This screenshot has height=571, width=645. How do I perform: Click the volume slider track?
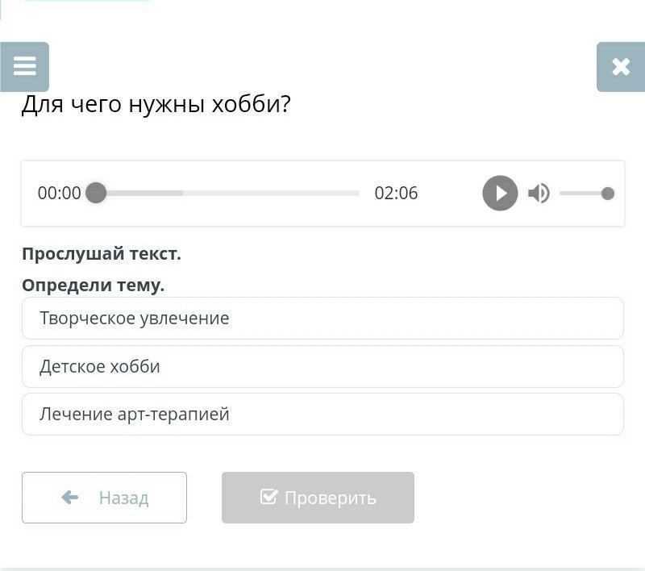[580, 194]
